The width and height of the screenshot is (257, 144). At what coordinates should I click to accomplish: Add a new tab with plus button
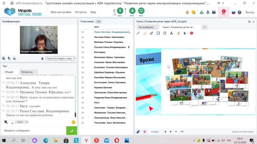coord(205,27)
